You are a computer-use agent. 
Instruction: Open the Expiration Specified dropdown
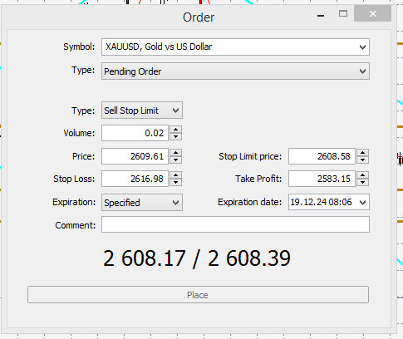coord(142,202)
